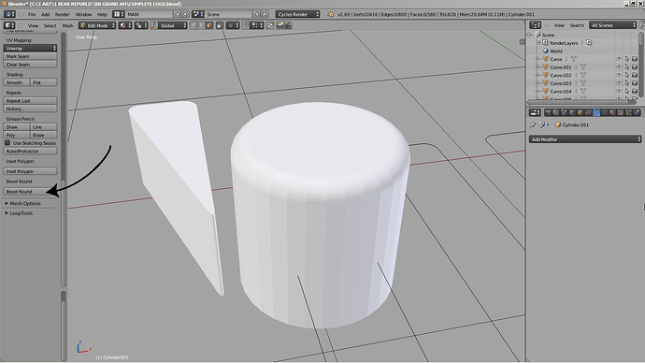The height and width of the screenshot is (363, 645).
Task: Click the MAIN screen layout name field
Action: tap(150, 14)
